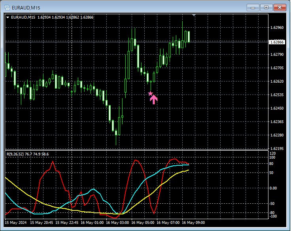Click the 16 May 09:00 time label

[193, 222]
